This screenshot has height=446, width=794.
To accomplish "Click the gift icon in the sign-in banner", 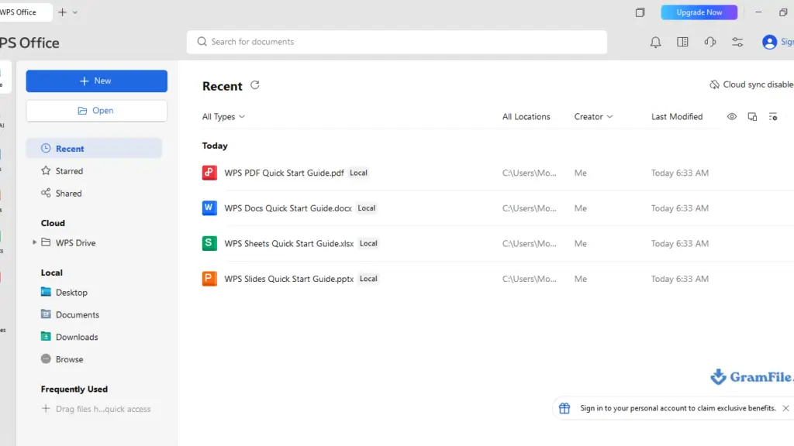I will pos(564,408).
